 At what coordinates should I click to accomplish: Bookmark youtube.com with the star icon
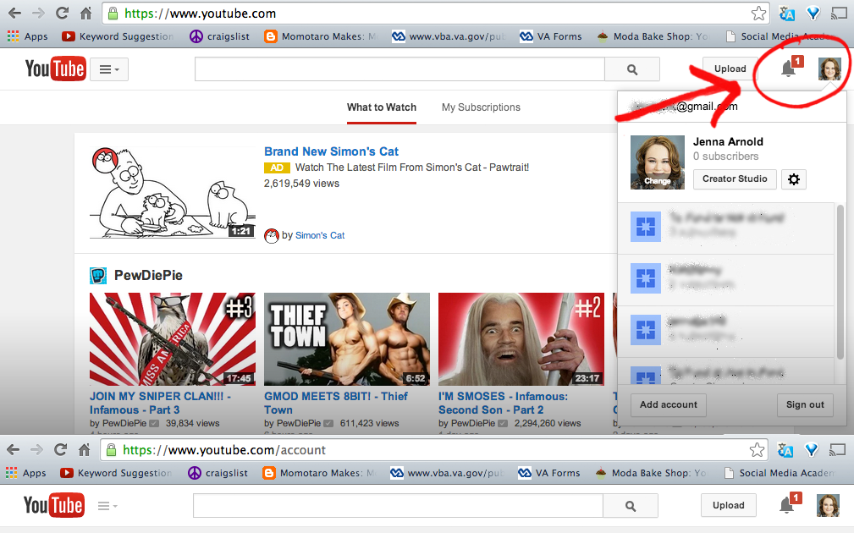(758, 14)
